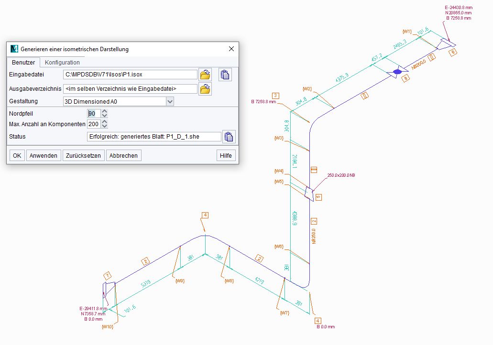Image resolution: width=493 pixels, height=345 pixels.
Task: Open the Gestaltung dropdown list
Action: pyautogui.click(x=170, y=101)
